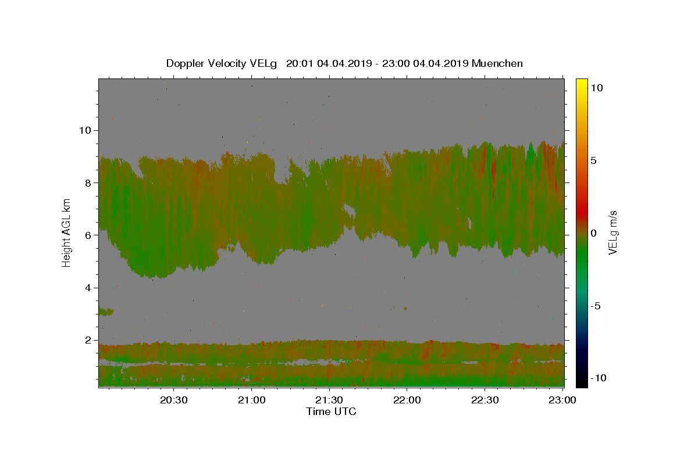698x465 pixels.
Task: Click the plot title "Doppler Velocity VELg"
Action: coord(222,63)
